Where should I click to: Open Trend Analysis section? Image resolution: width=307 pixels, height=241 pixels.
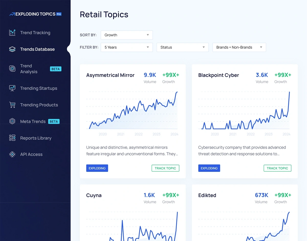coord(29,69)
